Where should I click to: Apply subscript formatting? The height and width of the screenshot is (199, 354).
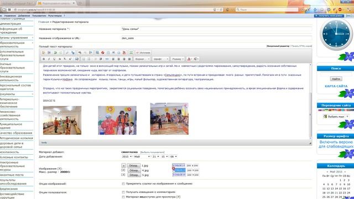point(65,59)
